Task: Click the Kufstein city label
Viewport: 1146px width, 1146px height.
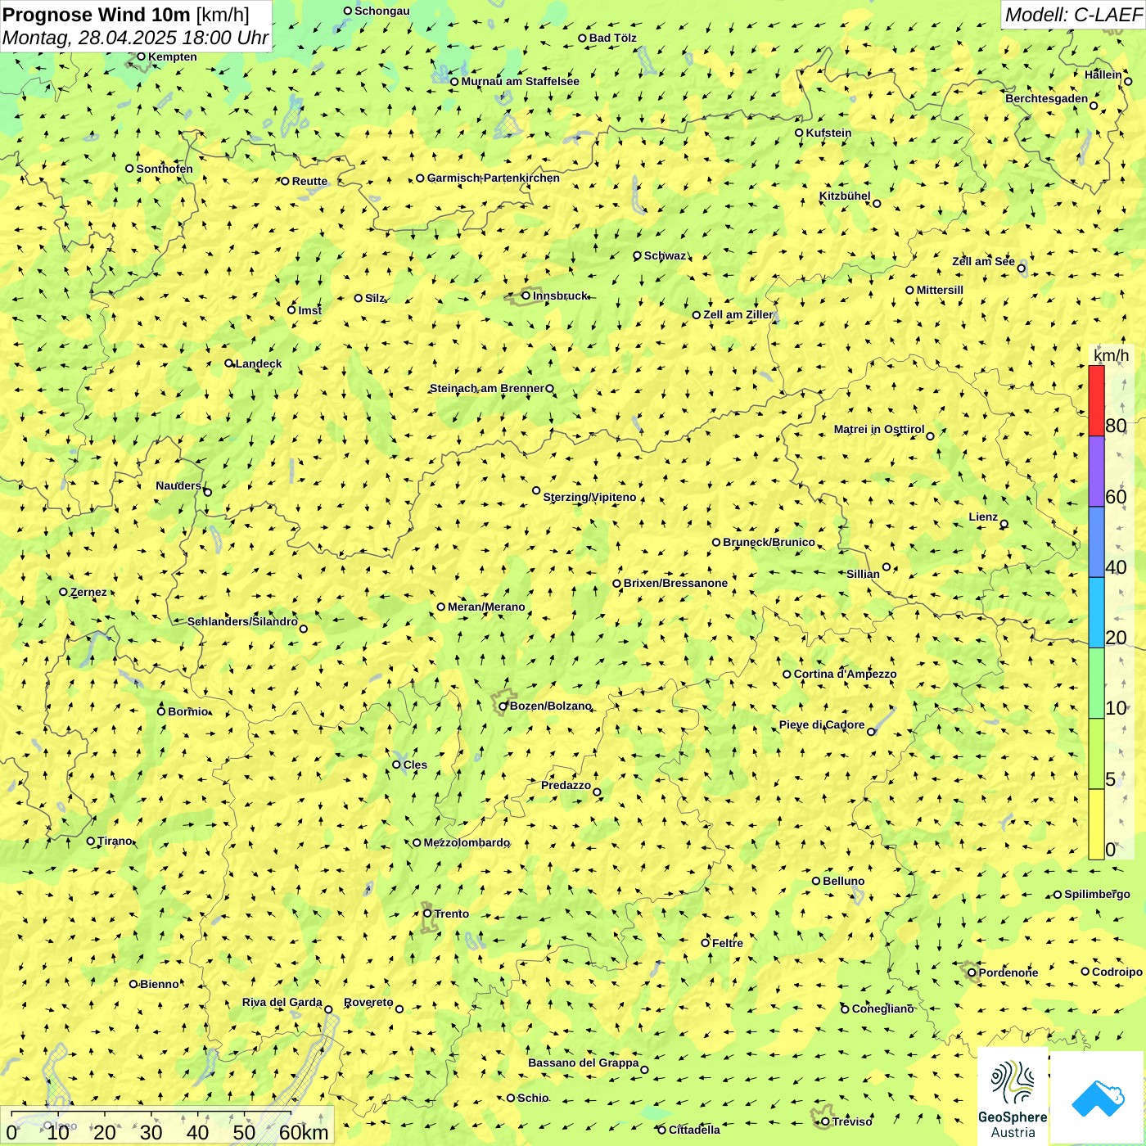Action: pyautogui.click(x=828, y=133)
